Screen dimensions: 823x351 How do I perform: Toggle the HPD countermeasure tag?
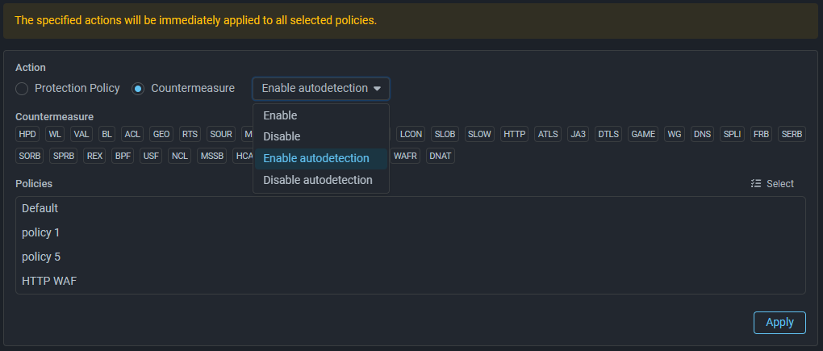click(28, 134)
